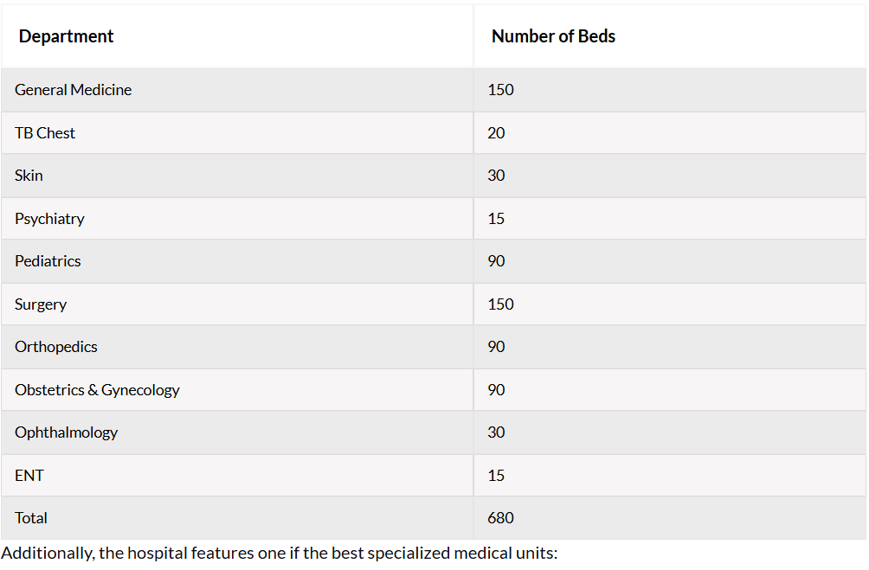Select TB Chest's 20 beds value
869x570 pixels.
496,133
